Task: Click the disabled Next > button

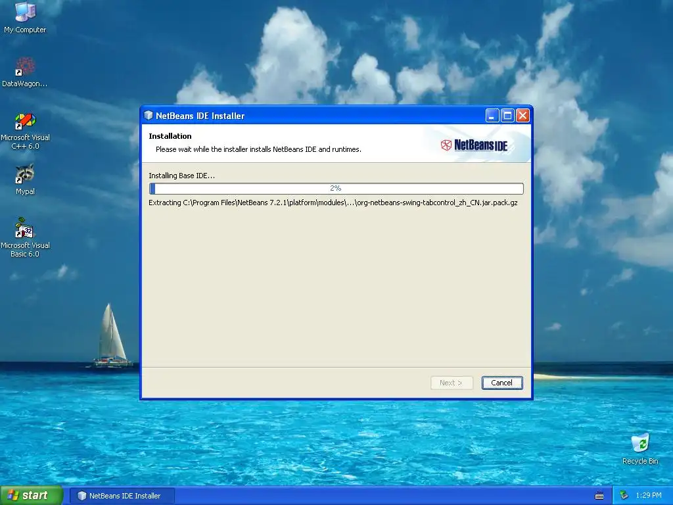Action: 451,383
